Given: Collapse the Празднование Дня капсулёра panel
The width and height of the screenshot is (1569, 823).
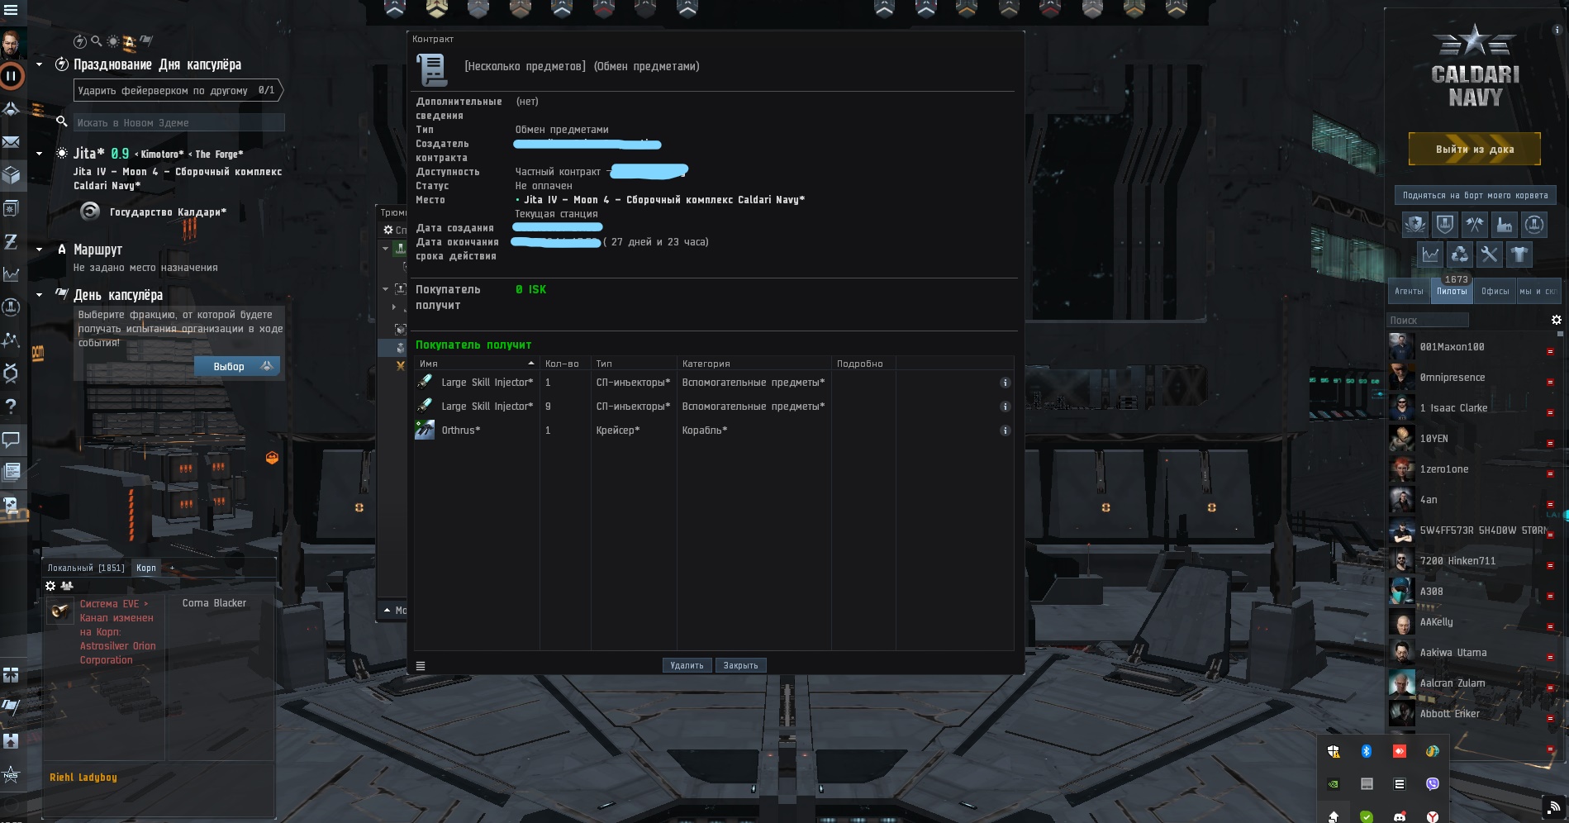Looking at the screenshot, I should 39,64.
